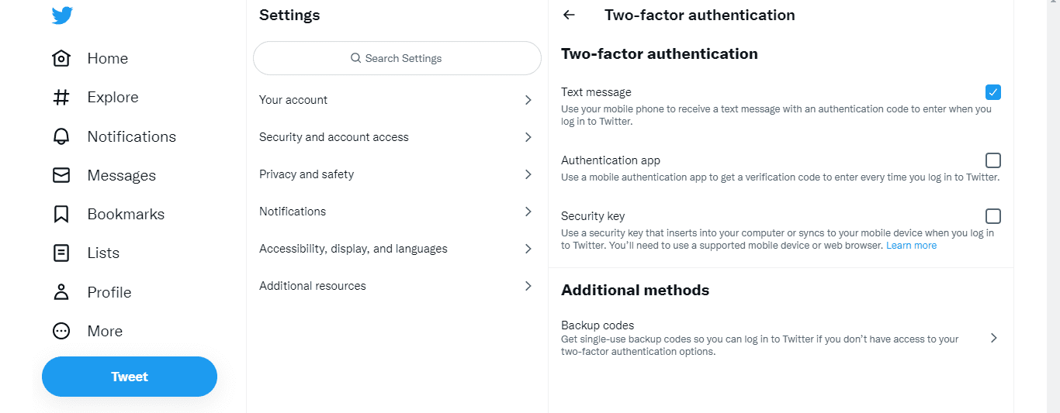Open Explore using hashtag icon

point(61,97)
